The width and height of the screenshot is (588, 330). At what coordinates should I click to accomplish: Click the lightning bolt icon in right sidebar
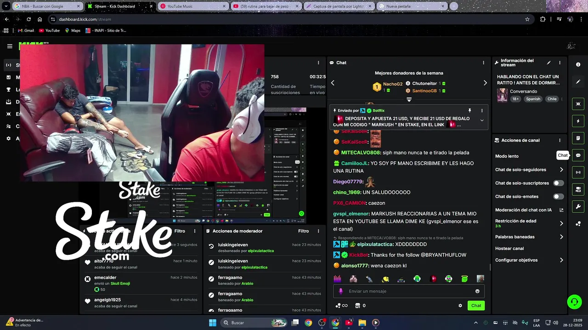coord(578,121)
